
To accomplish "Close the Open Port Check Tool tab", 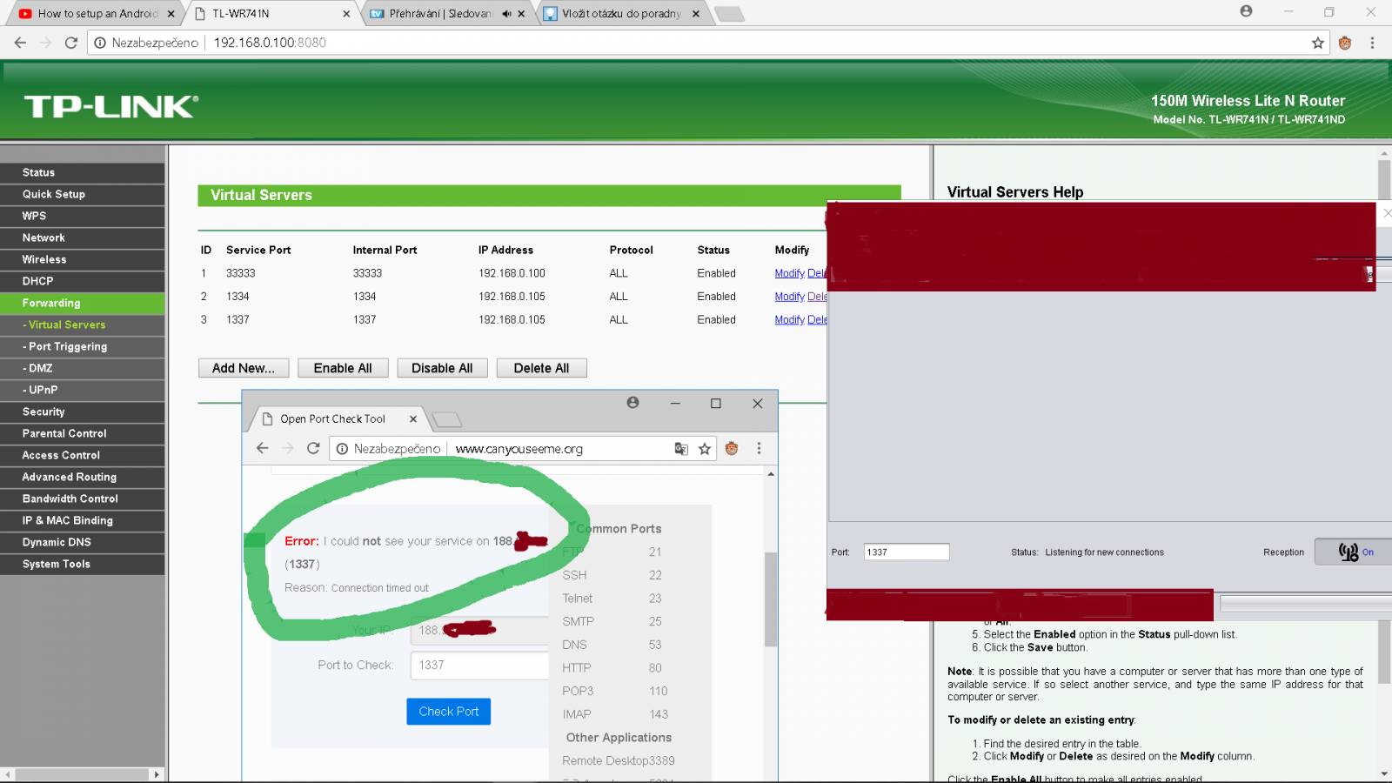I will click(x=413, y=418).
